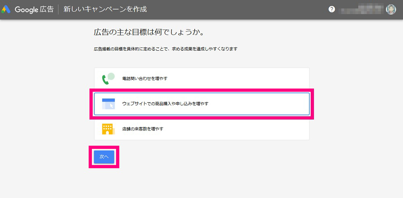Screen dimensions: 403x198
Task: Click the Google 広告 wordmark
Action: (34, 10)
